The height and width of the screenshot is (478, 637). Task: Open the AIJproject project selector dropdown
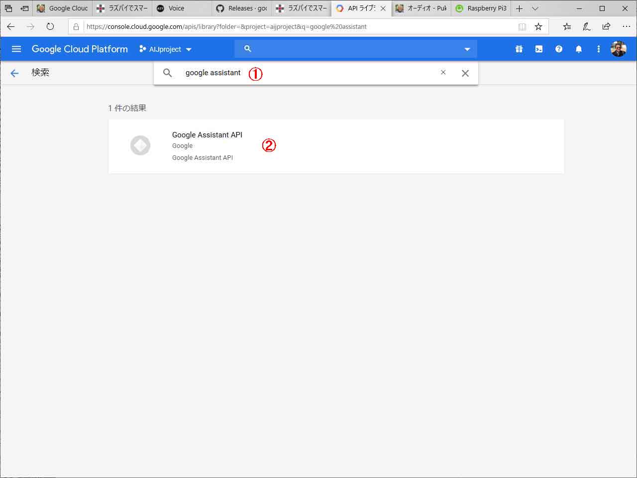165,49
